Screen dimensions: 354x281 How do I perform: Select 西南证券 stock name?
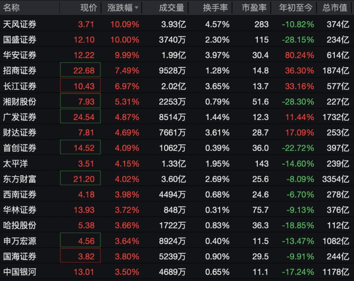coord(20,195)
